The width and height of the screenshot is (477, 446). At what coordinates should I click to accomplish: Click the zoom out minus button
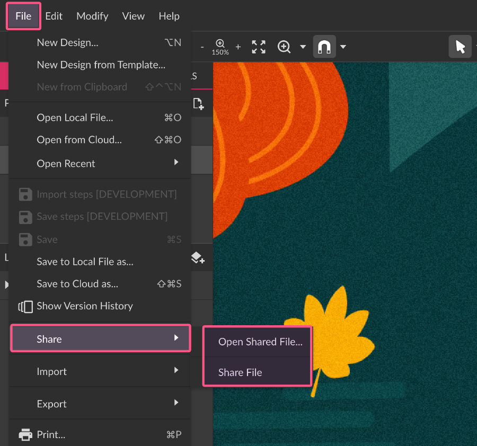202,47
